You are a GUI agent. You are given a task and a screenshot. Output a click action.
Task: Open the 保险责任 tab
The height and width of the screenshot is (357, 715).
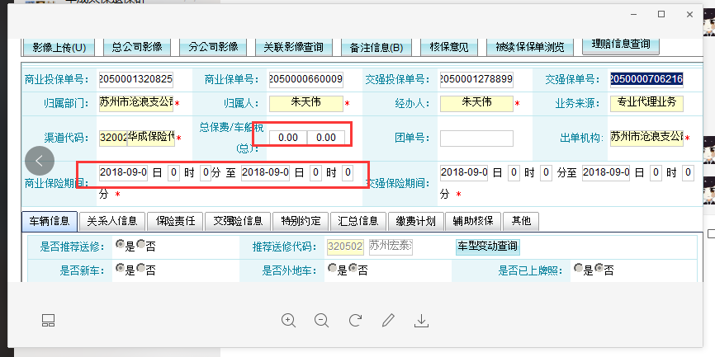coord(176,221)
